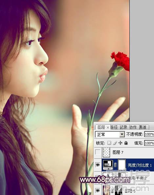The image size is (154, 195).
Task: Switch to the 路径 tab
Action: (114, 127)
